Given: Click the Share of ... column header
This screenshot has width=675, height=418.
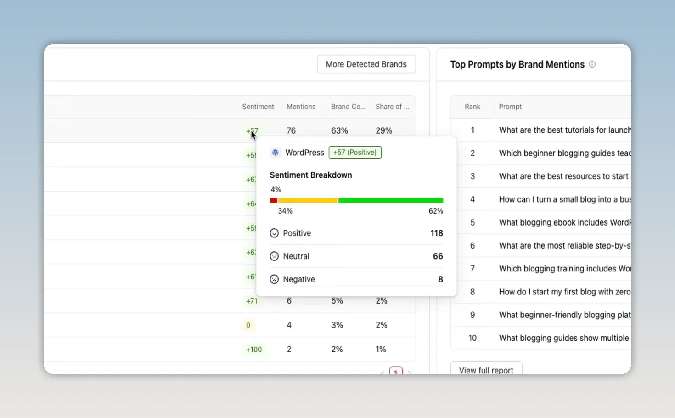Looking at the screenshot, I should tap(392, 107).
